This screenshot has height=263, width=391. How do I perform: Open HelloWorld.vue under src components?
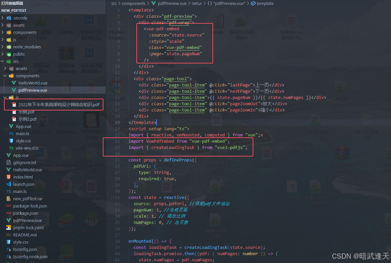[x=33, y=83]
